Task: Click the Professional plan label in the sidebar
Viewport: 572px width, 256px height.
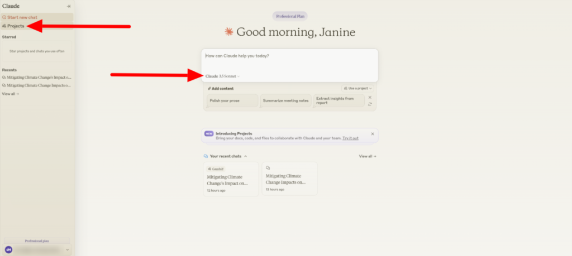Action: 37,241
